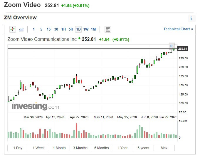Set interval to 5H
Viewport: 200px width, 158px height.
[71, 29]
